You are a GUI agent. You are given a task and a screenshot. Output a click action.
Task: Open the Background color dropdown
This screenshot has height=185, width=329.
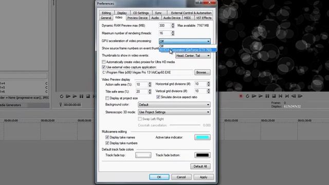coord(174,105)
